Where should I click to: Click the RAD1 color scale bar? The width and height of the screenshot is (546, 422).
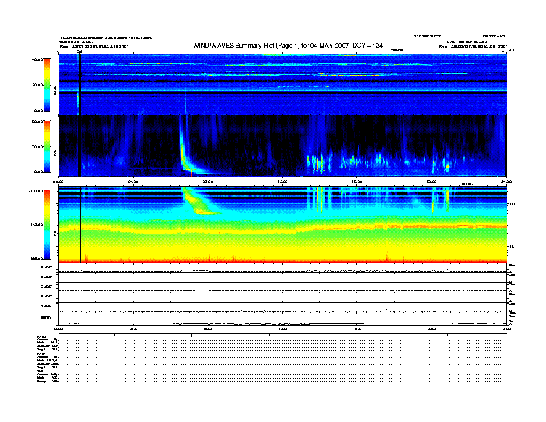click(47, 146)
